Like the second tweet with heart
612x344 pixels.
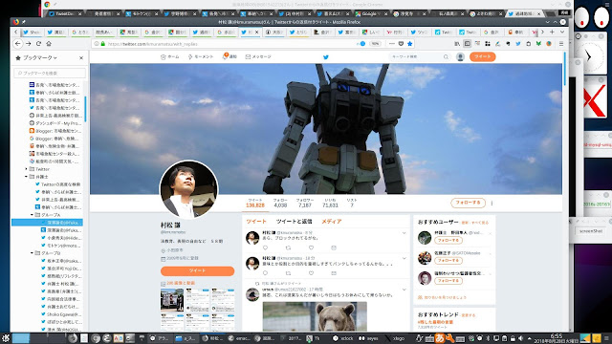[311, 273]
